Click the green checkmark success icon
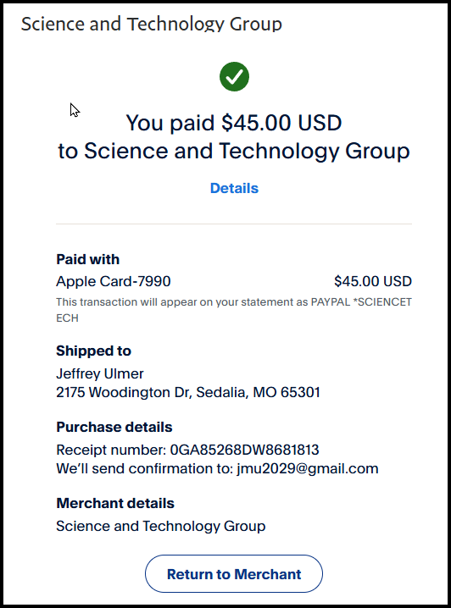The image size is (451, 608). pos(234,77)
